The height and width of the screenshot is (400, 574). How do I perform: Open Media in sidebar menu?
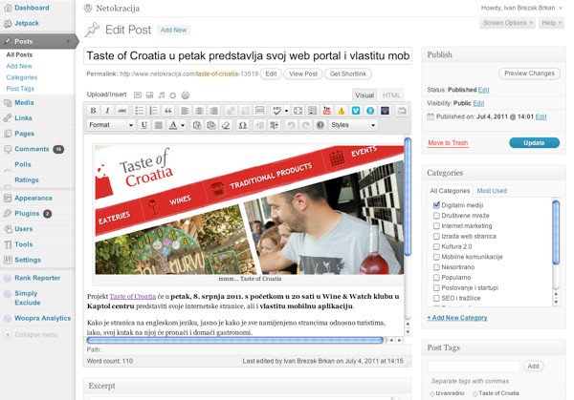click(x=24, y=103)
